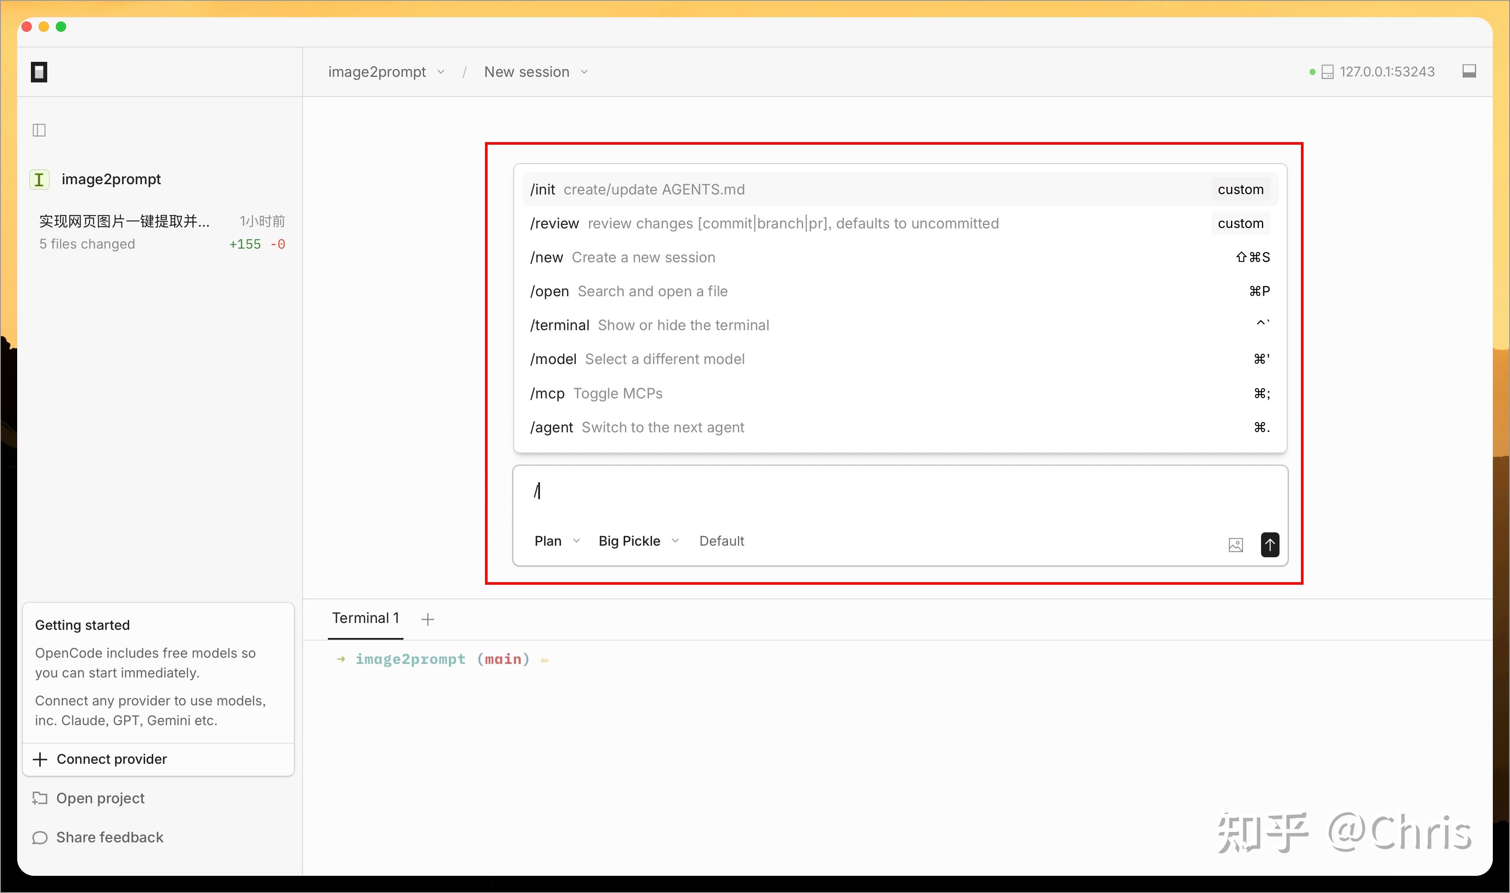Click the plus icon beside Connect provider
1510x893 pixels.
pos(40,759)
